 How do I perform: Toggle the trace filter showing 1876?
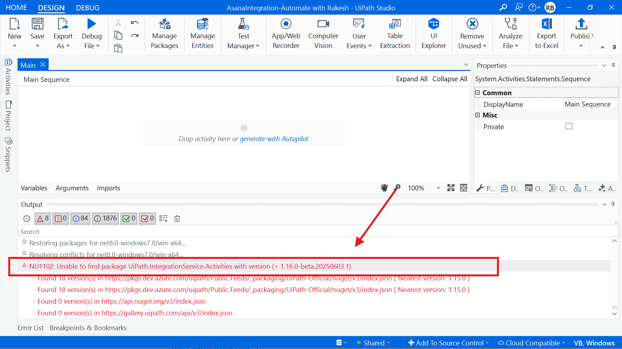[x=105, y=219]
